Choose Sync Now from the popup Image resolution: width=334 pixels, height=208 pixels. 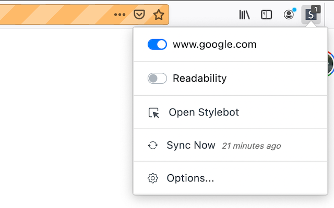[191, 146]
